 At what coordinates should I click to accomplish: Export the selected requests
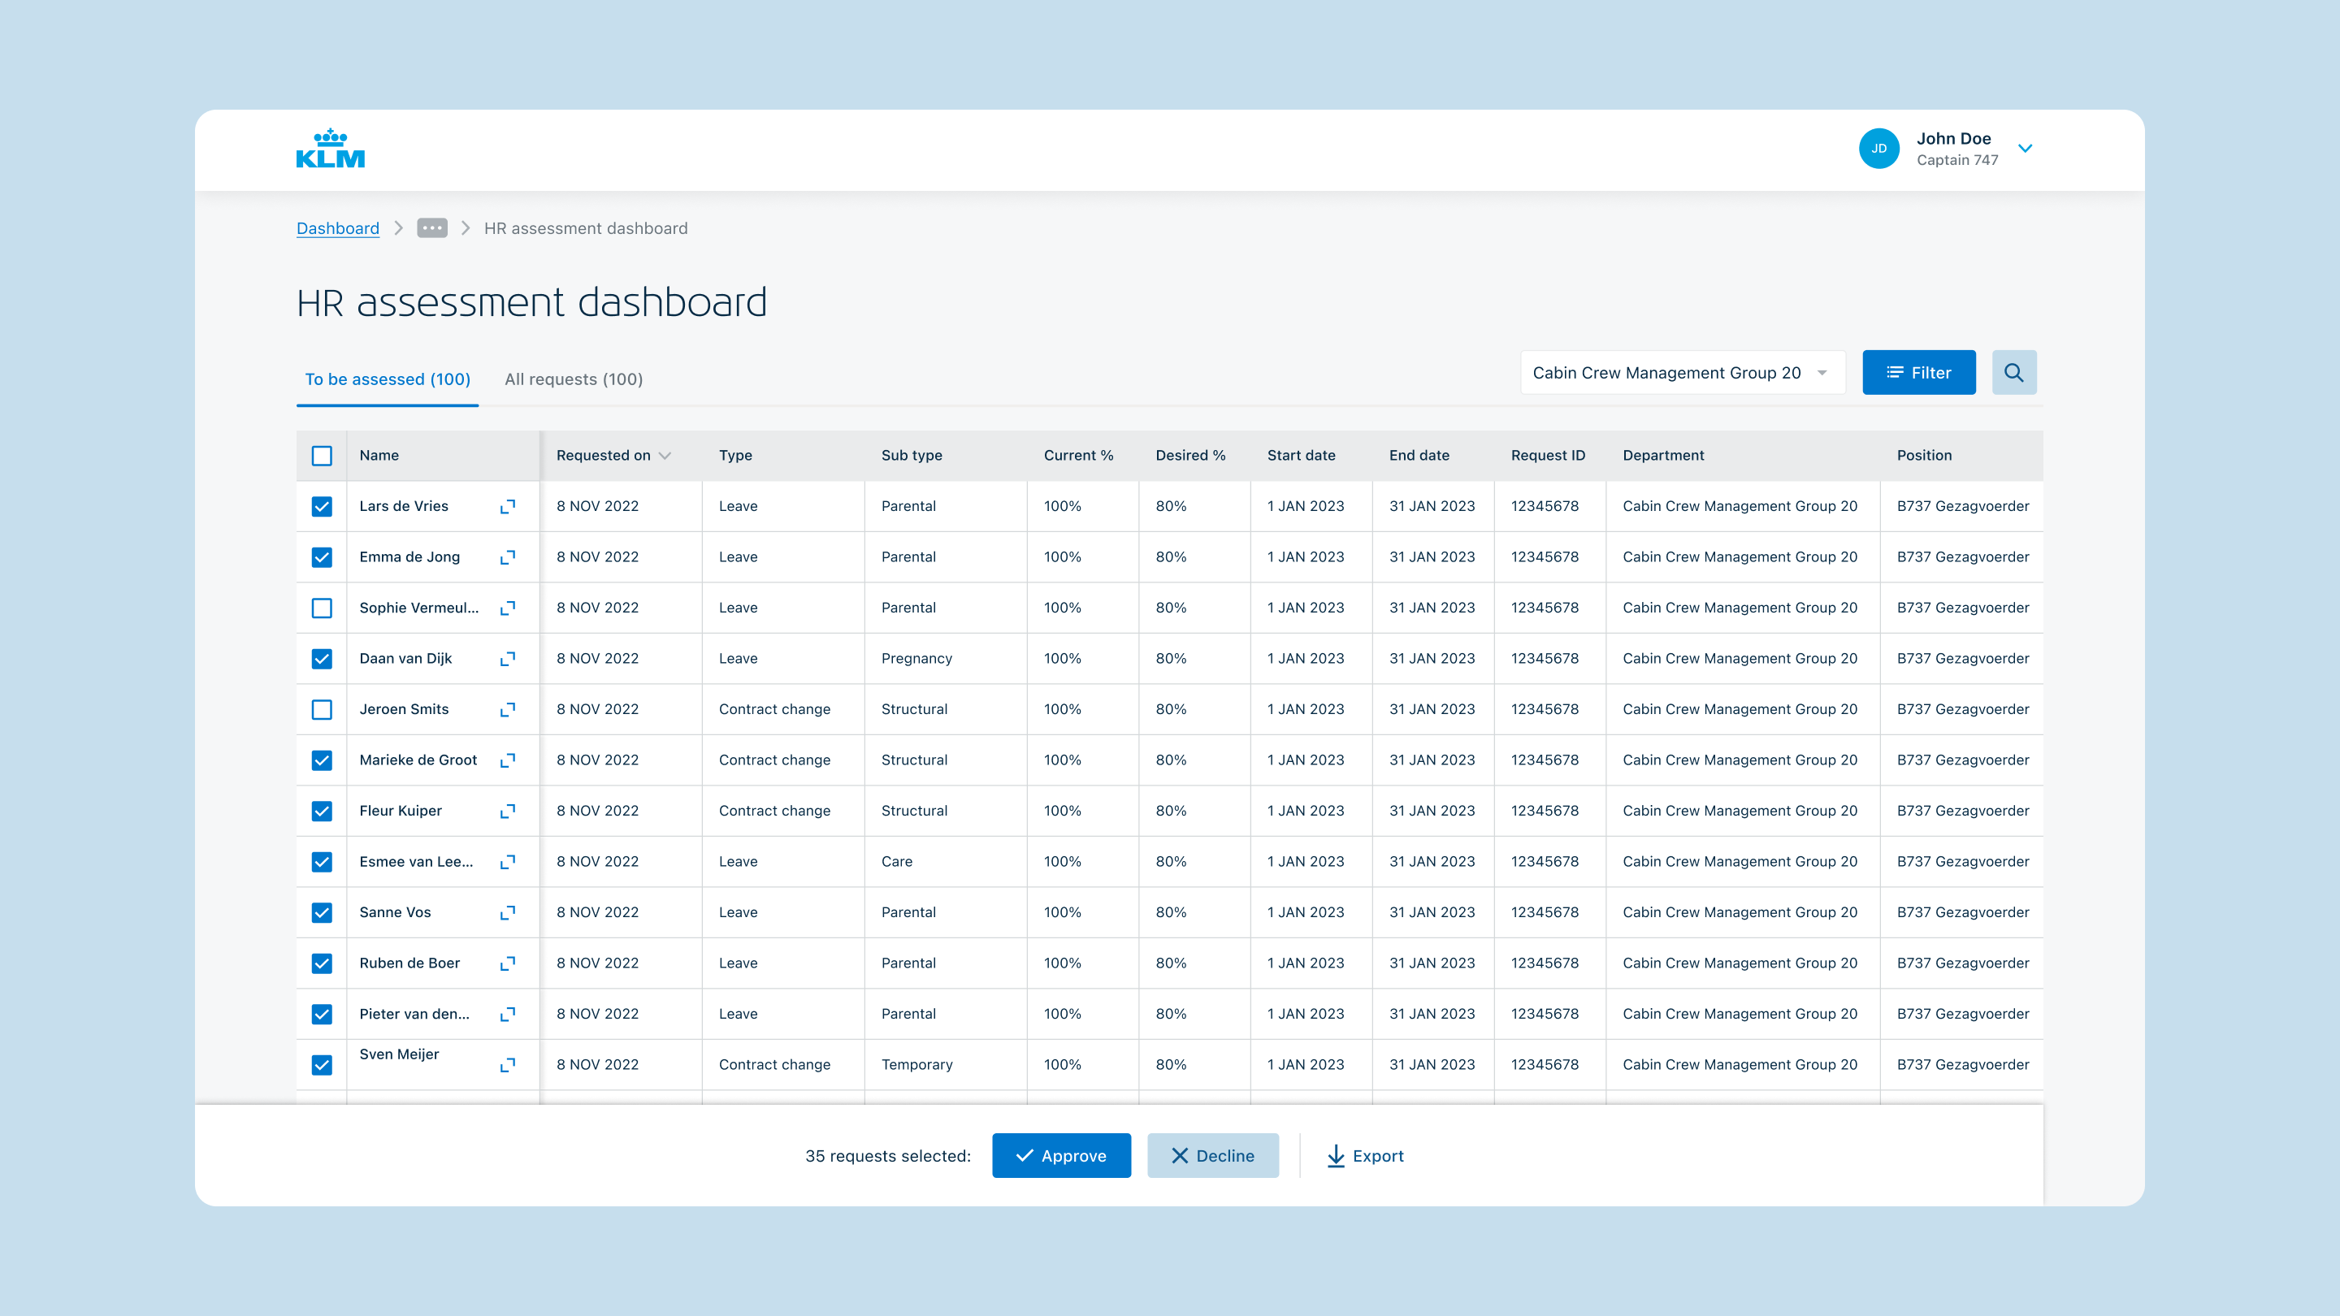coord(1364,1155)
